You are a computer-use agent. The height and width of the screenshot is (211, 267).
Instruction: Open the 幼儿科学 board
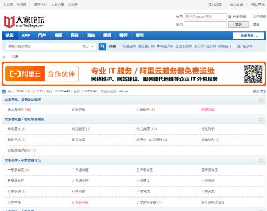coord(208,129)
